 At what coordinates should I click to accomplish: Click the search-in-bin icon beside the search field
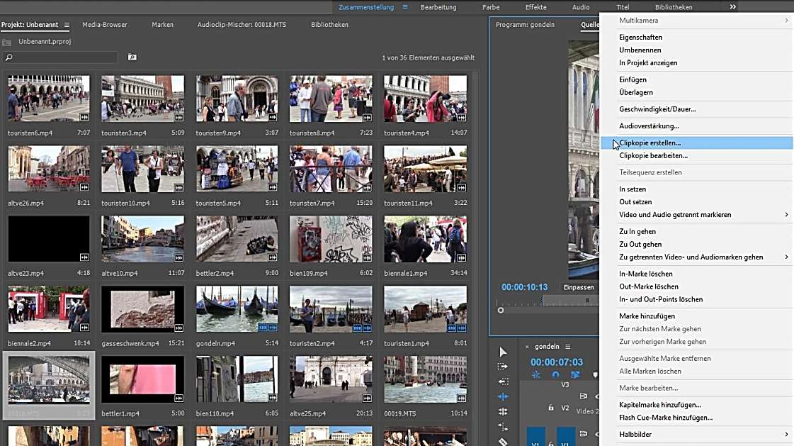pyautogui.click(x=133, y=57)
